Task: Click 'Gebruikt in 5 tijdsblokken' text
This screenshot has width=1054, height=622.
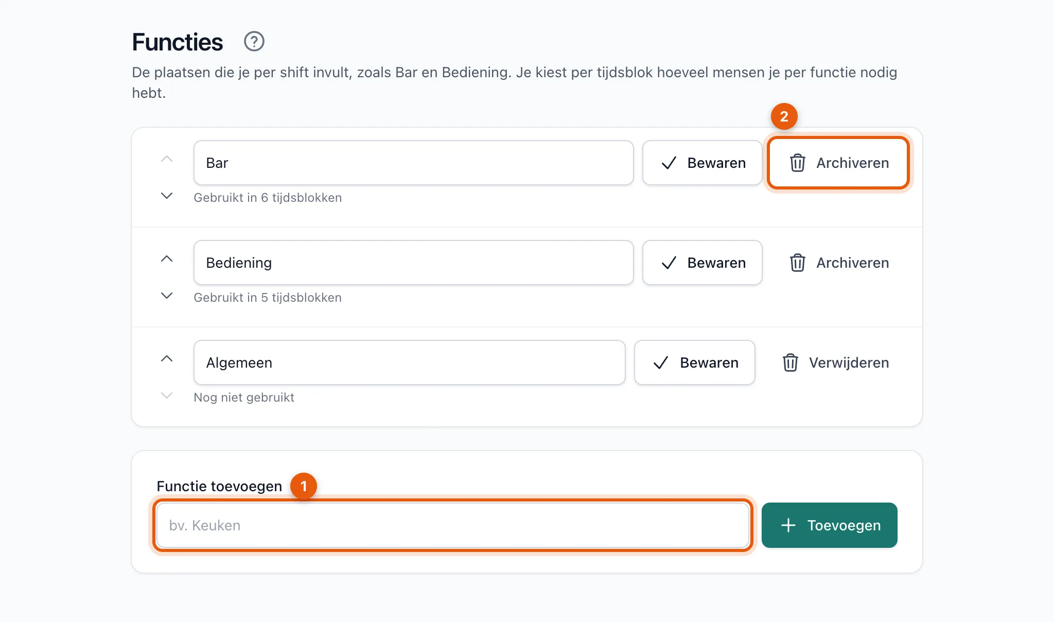Action: click(268, 298)
